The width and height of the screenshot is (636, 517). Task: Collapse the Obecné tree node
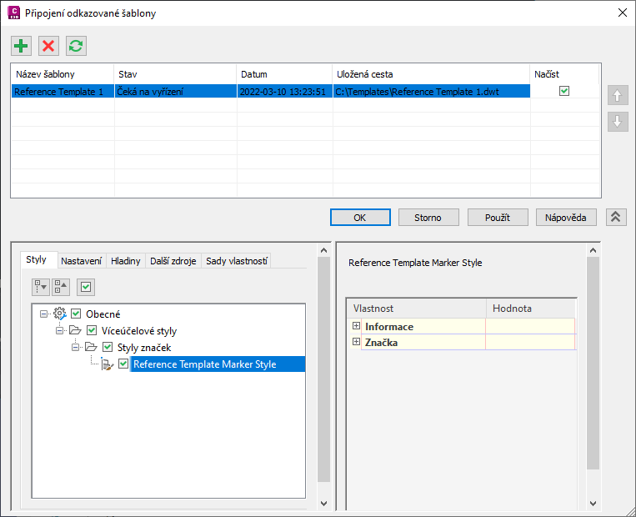tap(44, 314)
